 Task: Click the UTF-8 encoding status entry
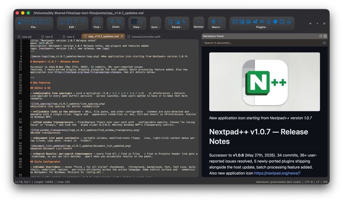(308, 182)
